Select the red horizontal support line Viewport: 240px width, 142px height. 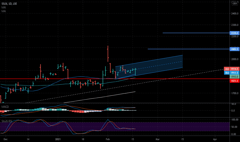tap(115, 79)
